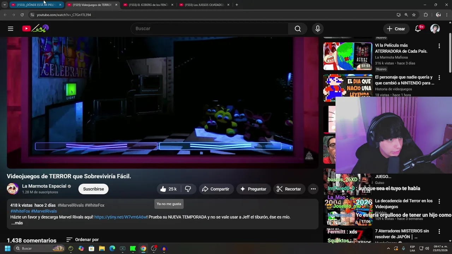Go back to the previous page

(x=5, y=15)
